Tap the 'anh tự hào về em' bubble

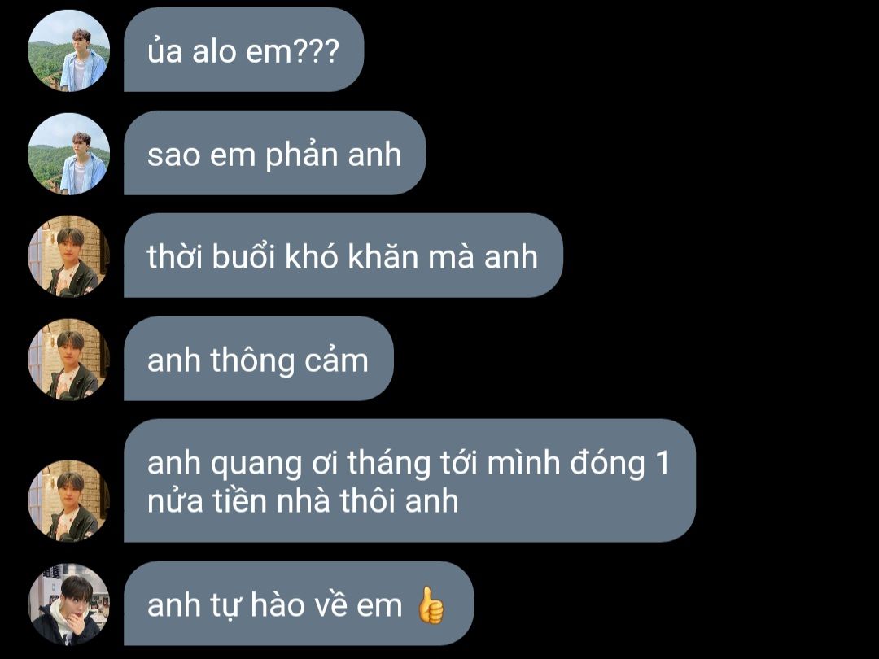tap(299, 604)
